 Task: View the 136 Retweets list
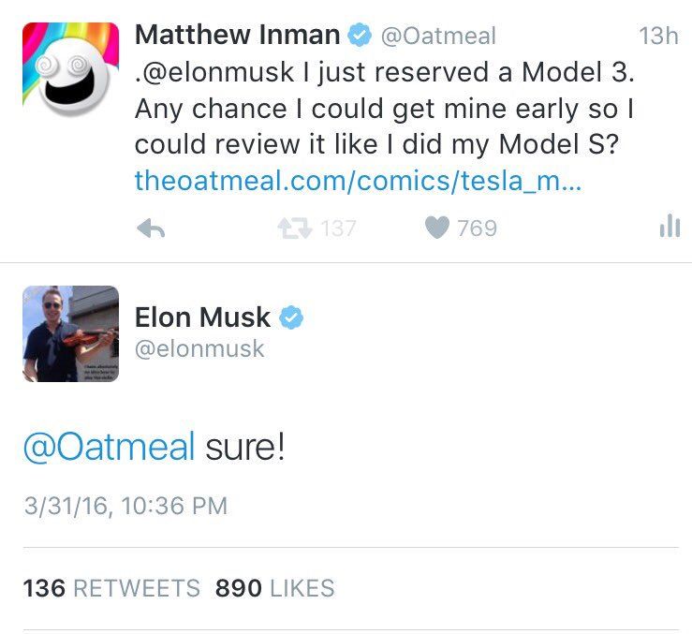point(111,588)
